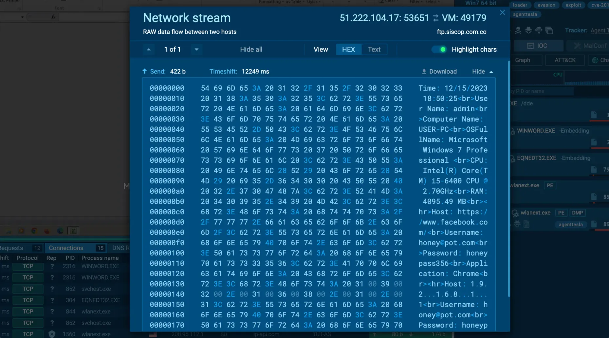Switch to HEX view
Viewport: 609px width, 338px height.
point(348,49)
